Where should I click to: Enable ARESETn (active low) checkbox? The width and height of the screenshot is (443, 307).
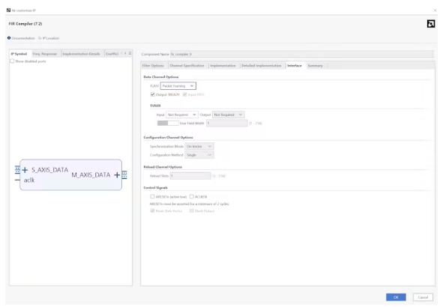153,196
